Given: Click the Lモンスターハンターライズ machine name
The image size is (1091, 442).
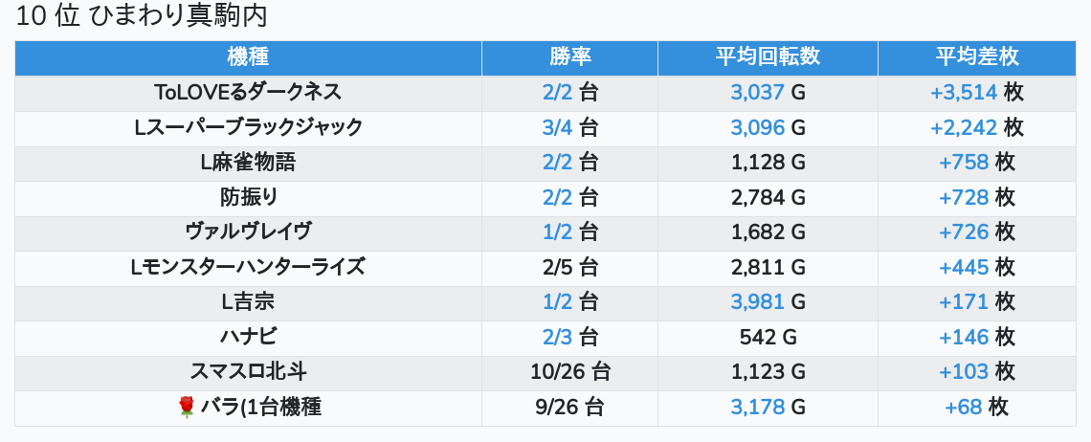Looking at the screenshot, I should [248, 267].
